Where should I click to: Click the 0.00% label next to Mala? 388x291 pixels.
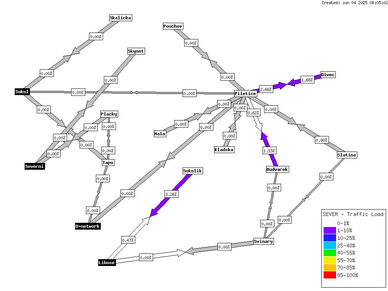181,124
